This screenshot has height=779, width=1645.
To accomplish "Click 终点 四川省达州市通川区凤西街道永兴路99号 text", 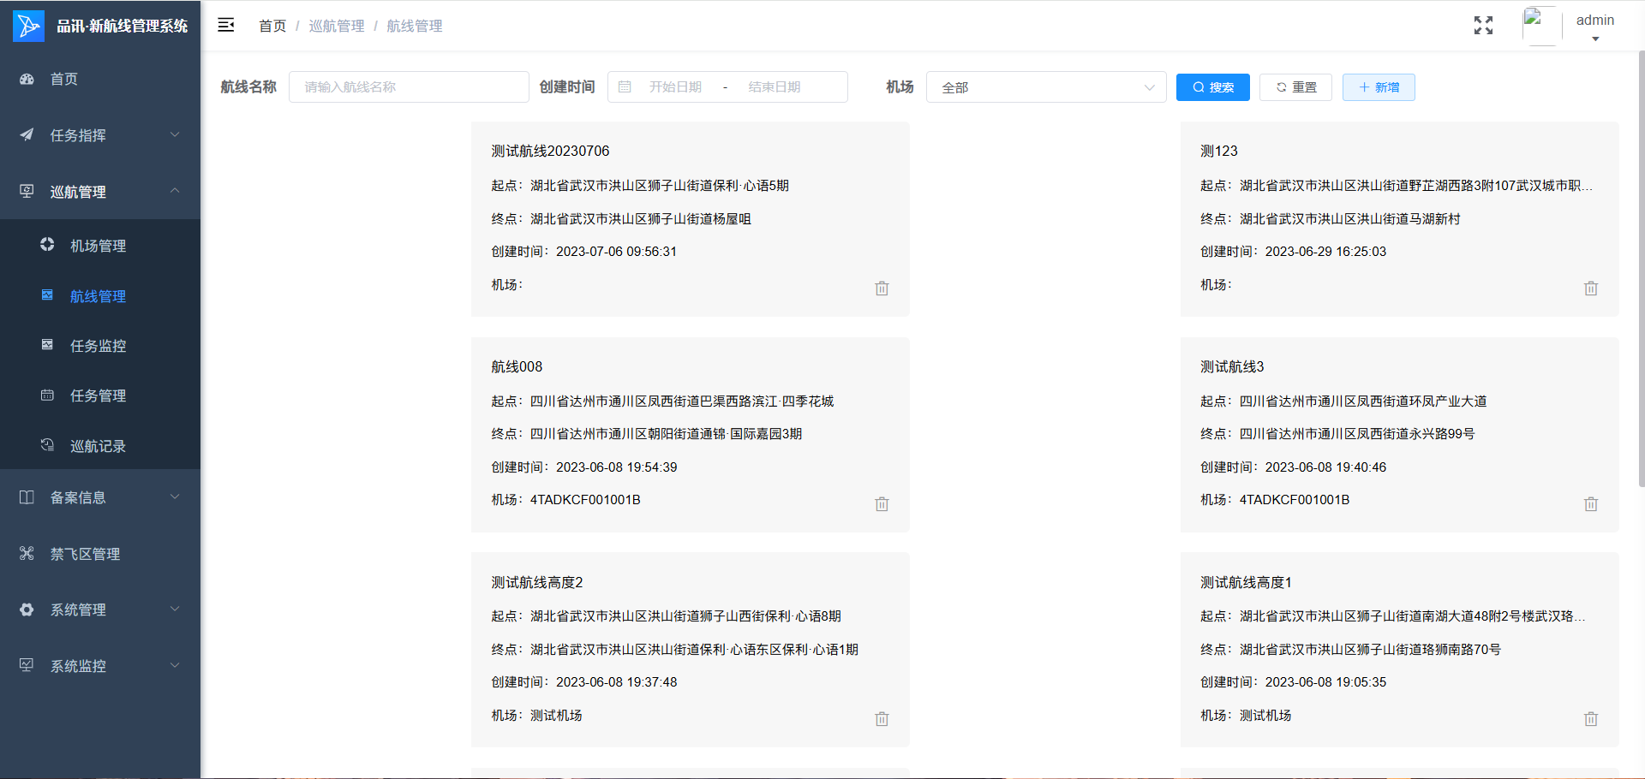I will pyautogui.click(x=1337, y=434).
